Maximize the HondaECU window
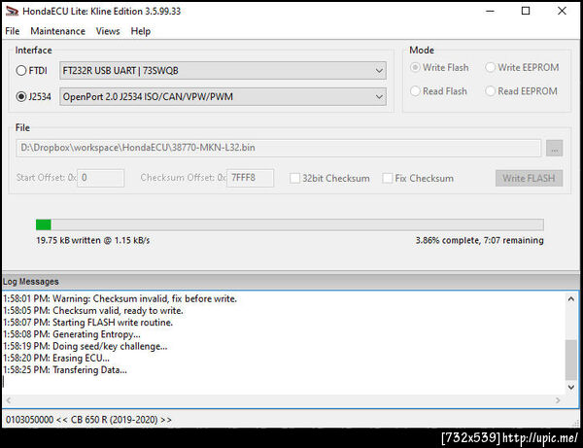 (526, 11)
